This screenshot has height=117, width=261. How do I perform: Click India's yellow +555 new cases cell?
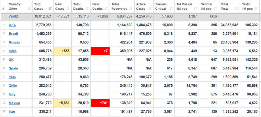tap(62, 51)
